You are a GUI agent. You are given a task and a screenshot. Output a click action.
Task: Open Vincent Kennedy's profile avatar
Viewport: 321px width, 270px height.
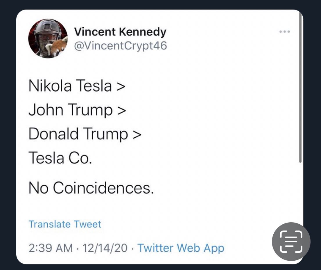[48, 39]
